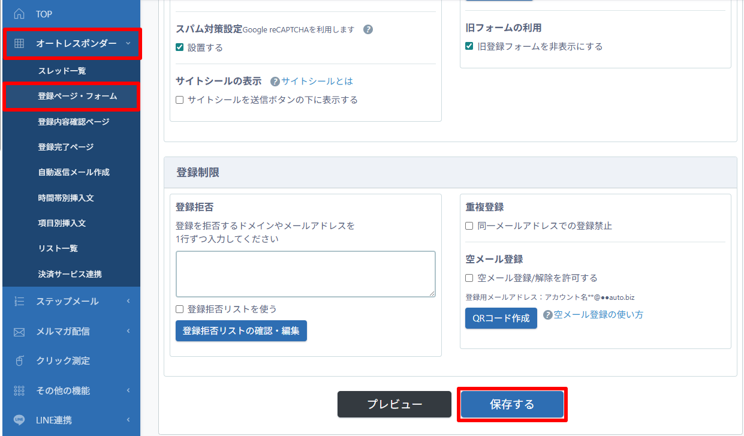Open 登録完了ページ in sidebar
The height and width of the screenshot is (436, 744).
[x=66, y=147]
